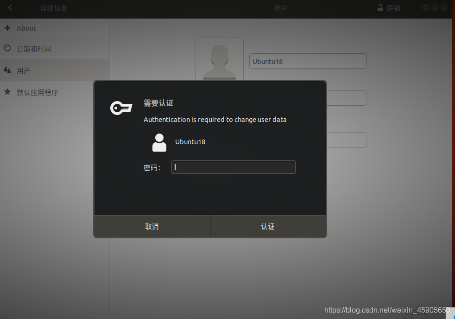The width and height of the screenshot is (455, 319).
Task: Click the back arrow in the title bar
Action: point(9,7)
